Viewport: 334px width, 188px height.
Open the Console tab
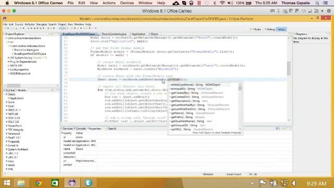pyautogui.click(x=80, y=128)
